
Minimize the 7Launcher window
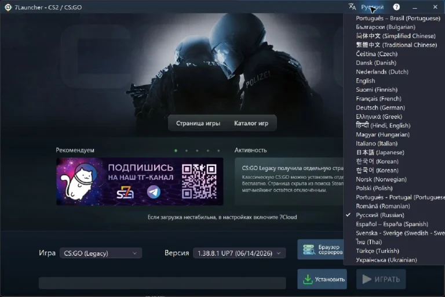[x=415, y=7]
